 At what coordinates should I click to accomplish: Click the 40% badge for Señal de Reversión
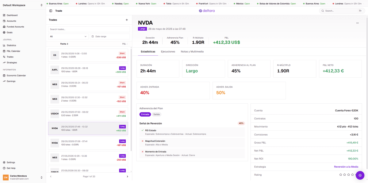click(x=241, y=123)
